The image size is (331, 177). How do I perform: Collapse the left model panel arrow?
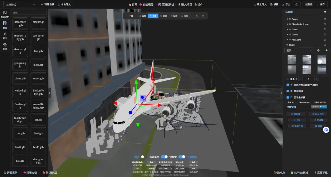tap(50, 93)
